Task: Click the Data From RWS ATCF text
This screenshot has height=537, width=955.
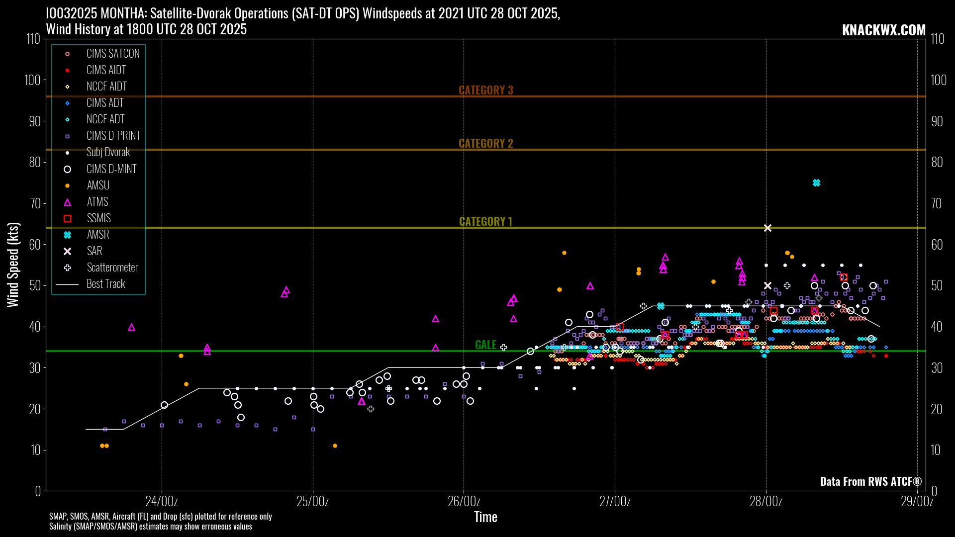Action: pyautogui.click(x=870, y=481)
